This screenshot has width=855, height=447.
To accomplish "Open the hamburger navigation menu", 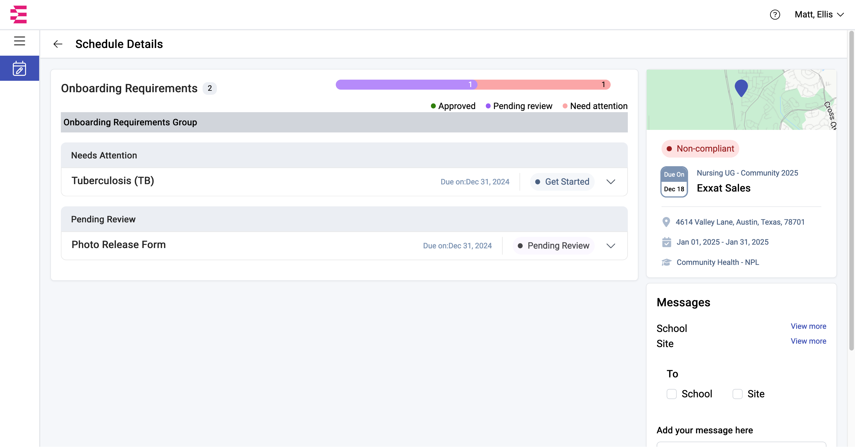I will click(20, 41).
